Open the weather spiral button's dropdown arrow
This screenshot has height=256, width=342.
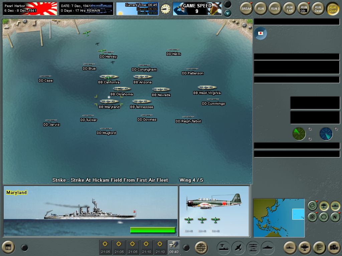[317, 213]
